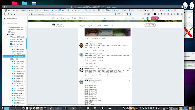Open more options dots beside Follow button
This screenshot has width=195, height=110.
[158, 25]
